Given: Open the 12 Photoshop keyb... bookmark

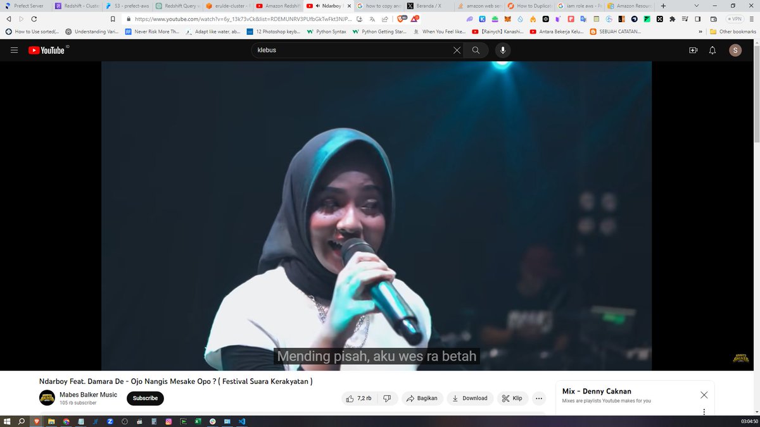Looking at the screenshot, I should coord(274,31).
